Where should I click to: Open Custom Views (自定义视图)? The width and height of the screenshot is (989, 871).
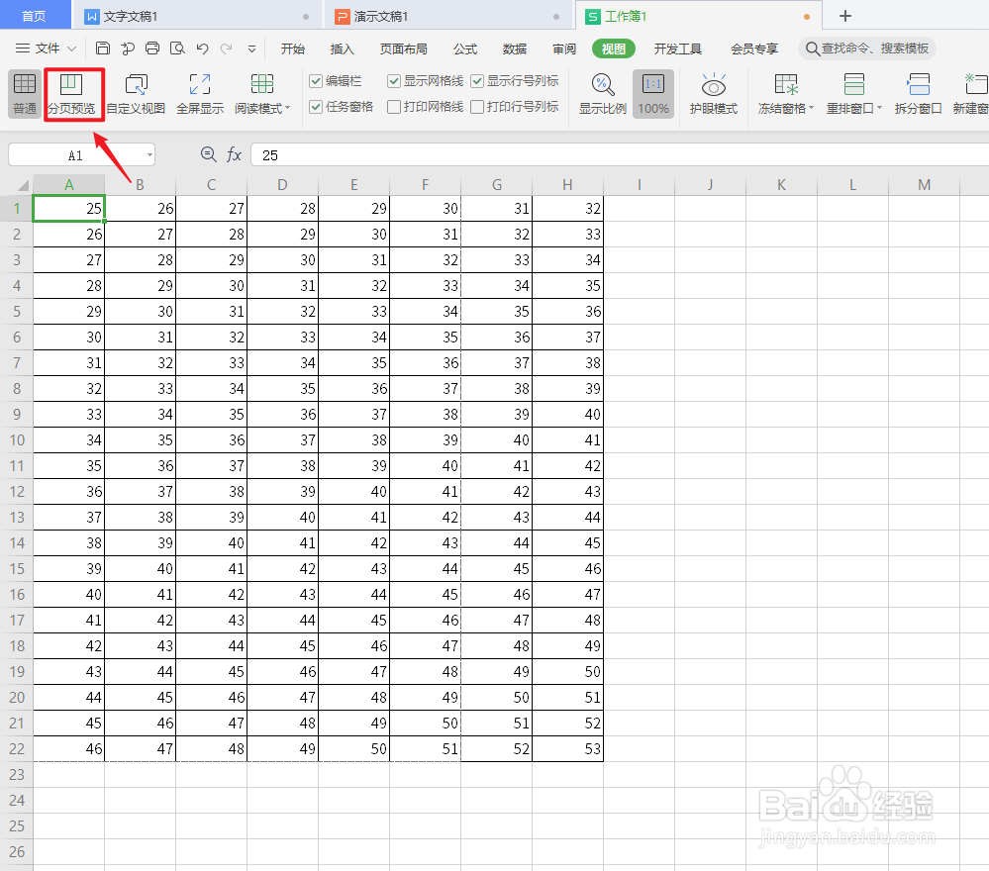tap(136, 93)
